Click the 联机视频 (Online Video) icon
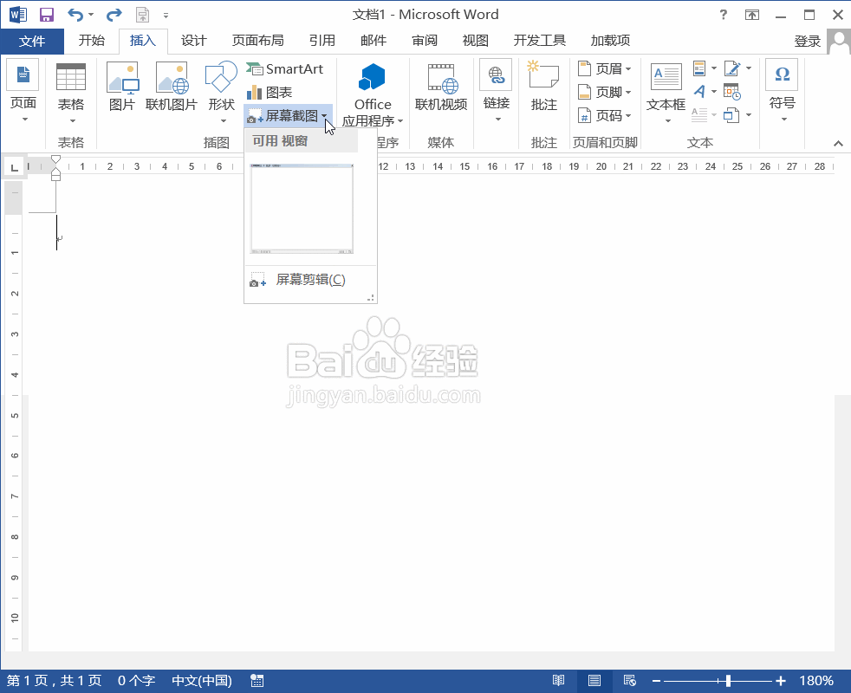 [441, 87]
